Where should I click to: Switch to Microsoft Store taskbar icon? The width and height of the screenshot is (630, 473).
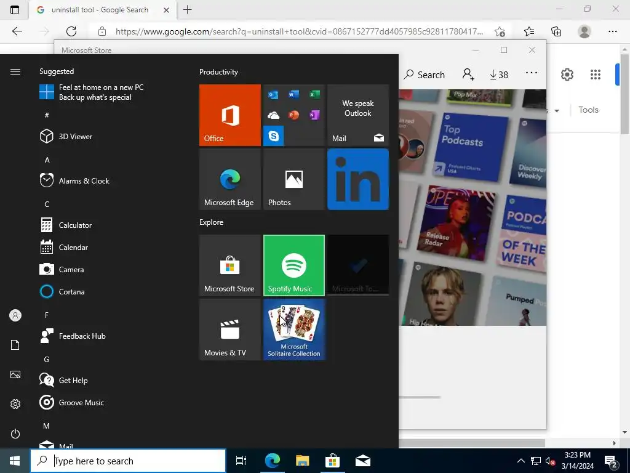click(332, 461)
